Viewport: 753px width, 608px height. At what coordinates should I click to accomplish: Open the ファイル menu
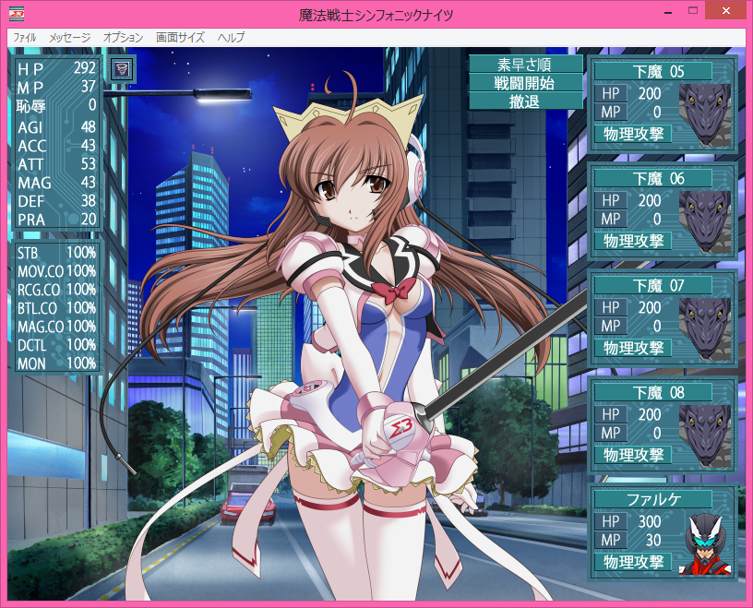coord(25,37)
